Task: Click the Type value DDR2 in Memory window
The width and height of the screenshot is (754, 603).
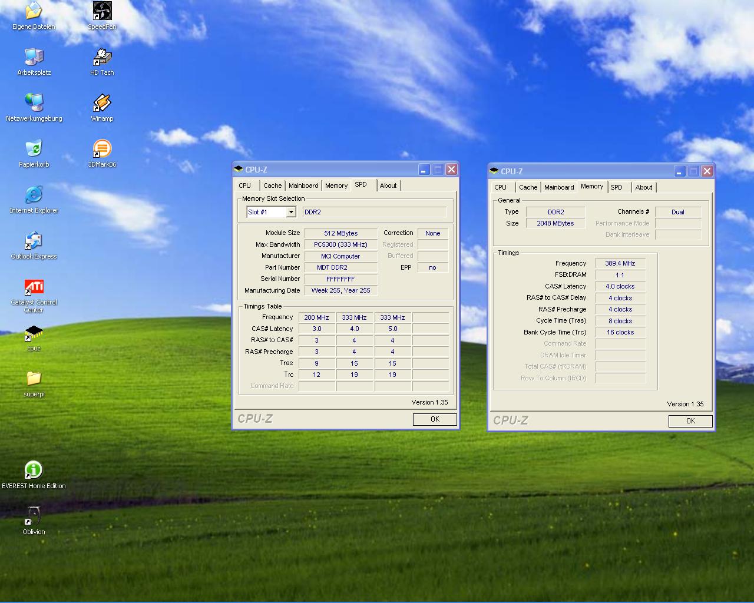Action: [555, 212]
